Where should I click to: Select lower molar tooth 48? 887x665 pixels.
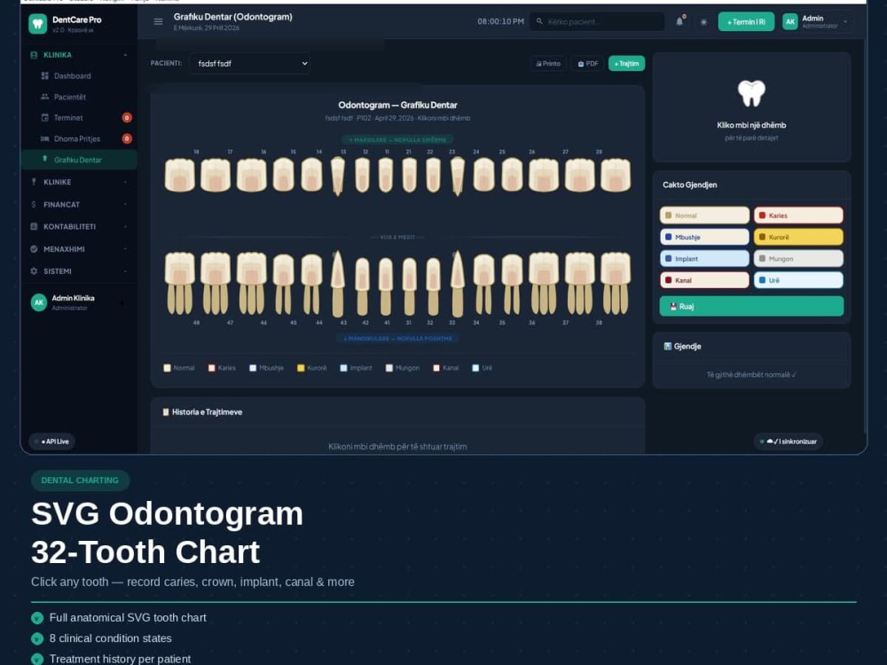pos(180,283)
